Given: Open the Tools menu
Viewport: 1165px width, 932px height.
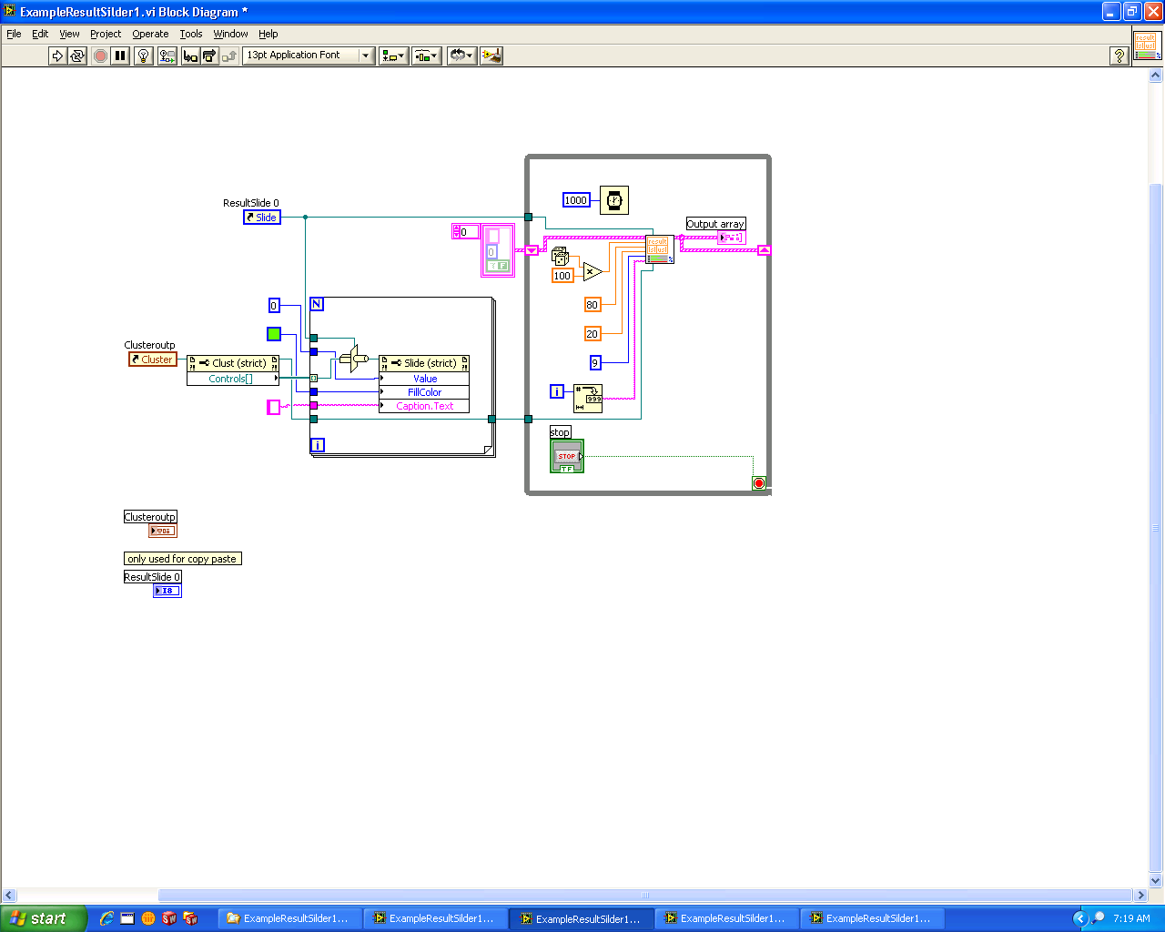Looking at the screenshot, I should pos(191,34).
